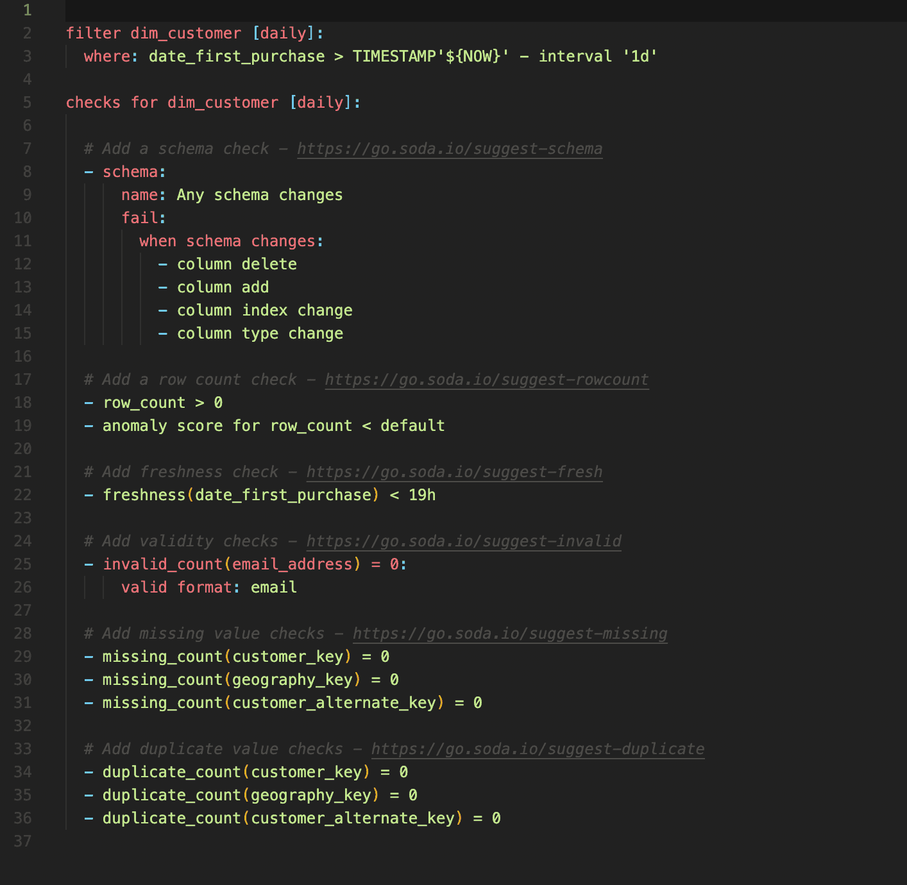Screen dimensions: 907x885
Task: Click the TIMESTAMP'${NOW}' expression
Action: pyautogui.click(x=431, y=56)
